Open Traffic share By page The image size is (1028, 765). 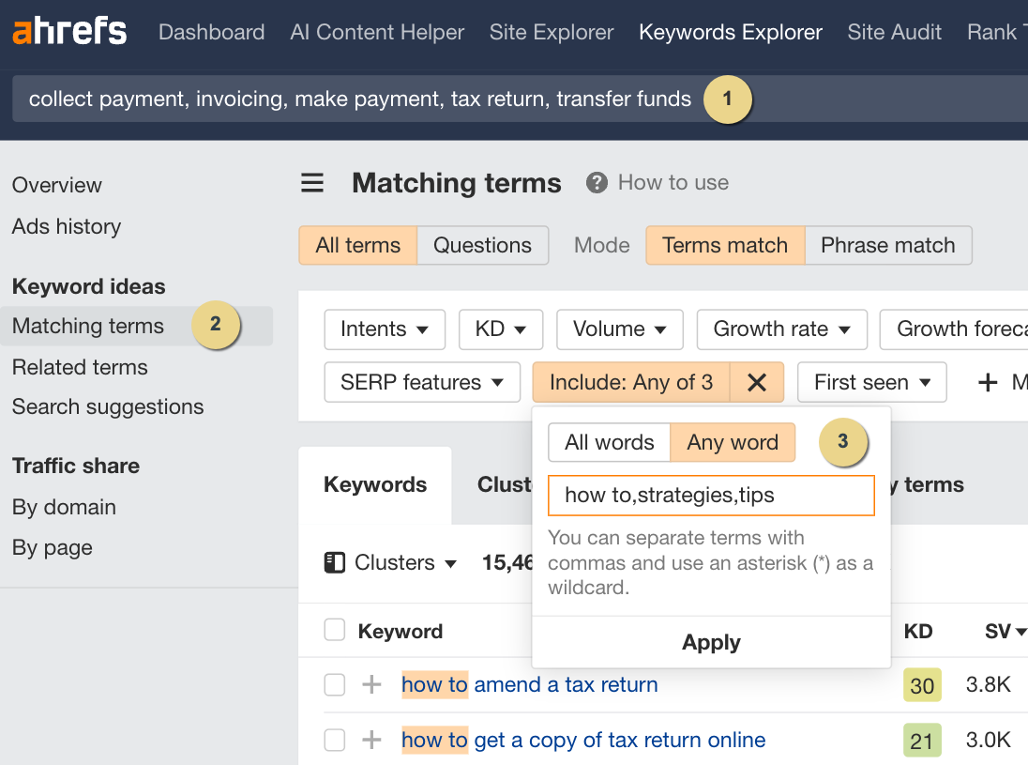pos(53,548)
